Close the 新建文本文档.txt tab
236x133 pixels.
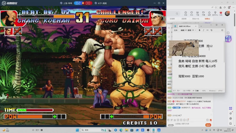pyautogui.click(x=196, y=26)
